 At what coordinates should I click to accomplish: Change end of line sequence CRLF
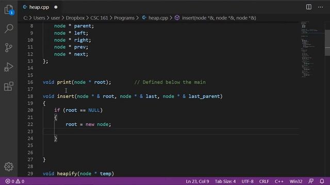264,181
